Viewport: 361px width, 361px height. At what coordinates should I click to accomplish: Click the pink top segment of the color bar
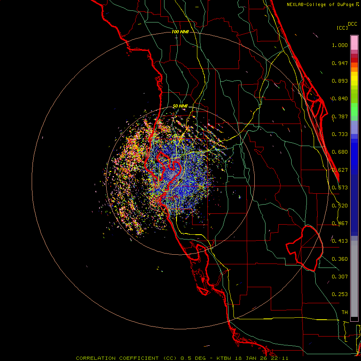pyautogui.click(x=354, y=43)
